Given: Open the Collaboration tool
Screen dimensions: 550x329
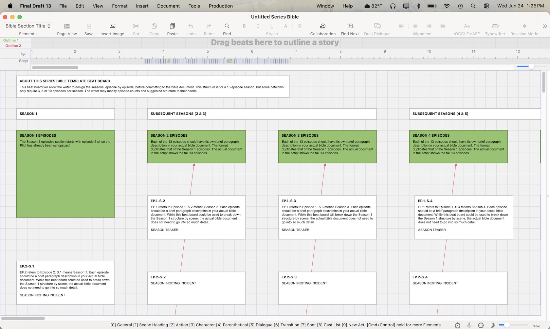Looking at the screenshot, I should (x=323, y=26).
